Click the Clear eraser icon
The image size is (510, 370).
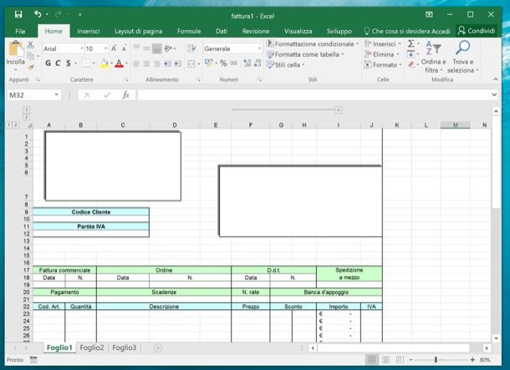click(411, 64)
